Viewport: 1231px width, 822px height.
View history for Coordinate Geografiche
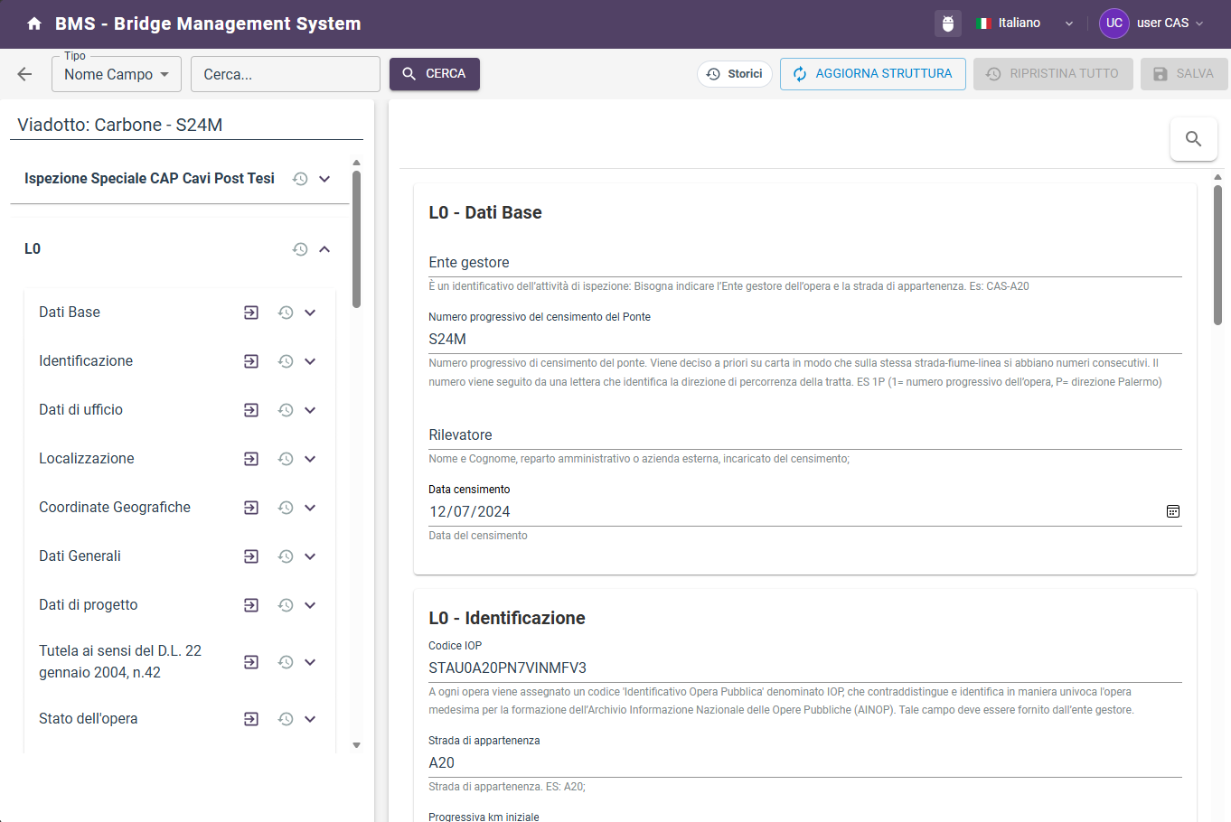tap(286, 508)
